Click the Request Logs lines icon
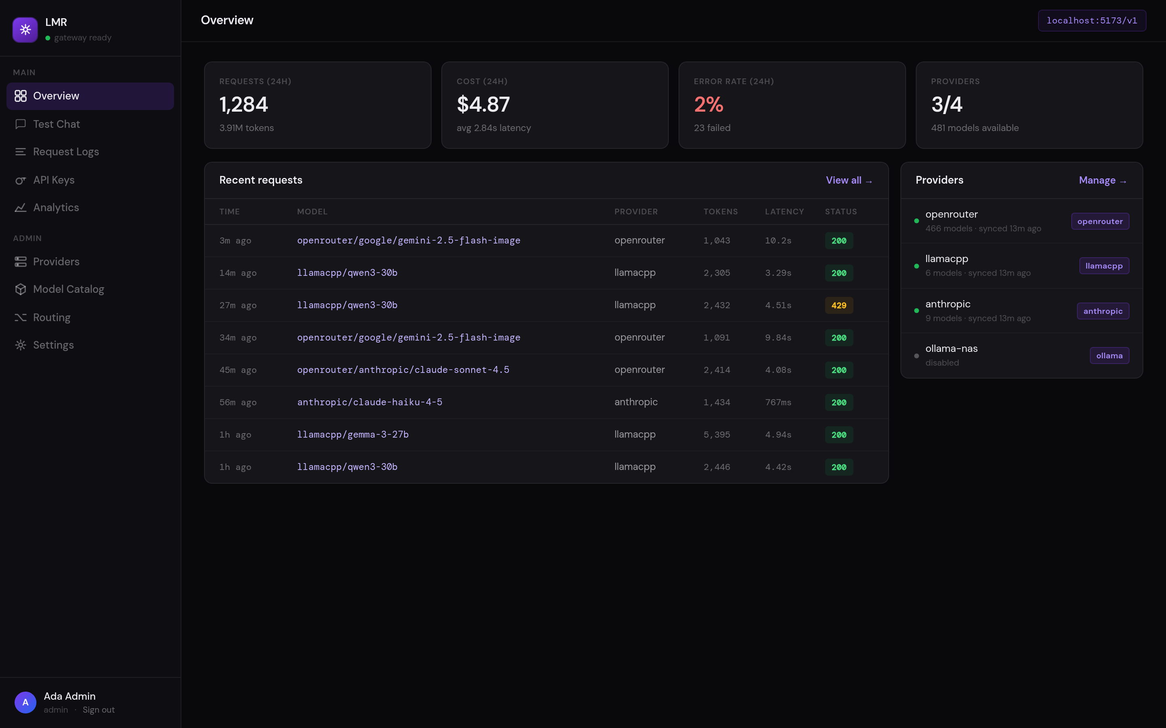 [x=20, y=152]
